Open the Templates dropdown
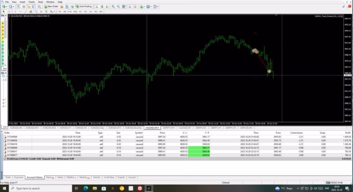 pos(155,7)
